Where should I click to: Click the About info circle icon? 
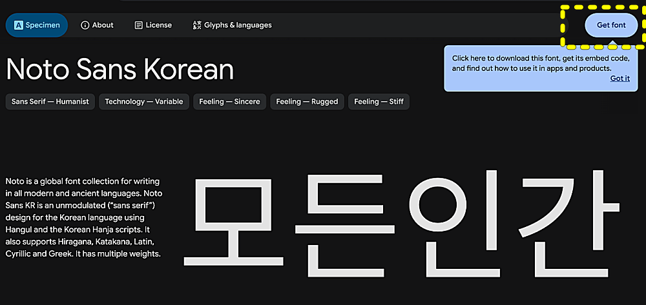pyautogui.click(x=85, y=26)
